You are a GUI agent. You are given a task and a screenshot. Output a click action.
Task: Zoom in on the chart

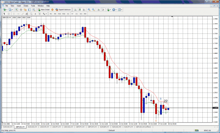click(89, 10)
